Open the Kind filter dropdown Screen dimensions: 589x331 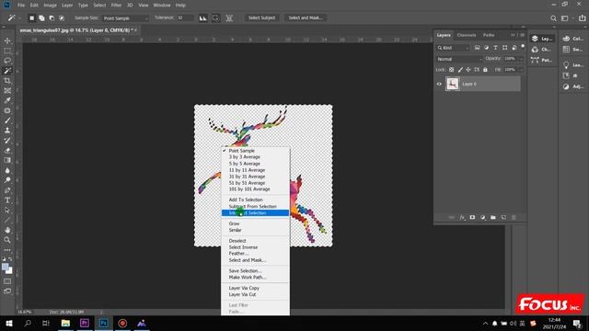point(453,48)
